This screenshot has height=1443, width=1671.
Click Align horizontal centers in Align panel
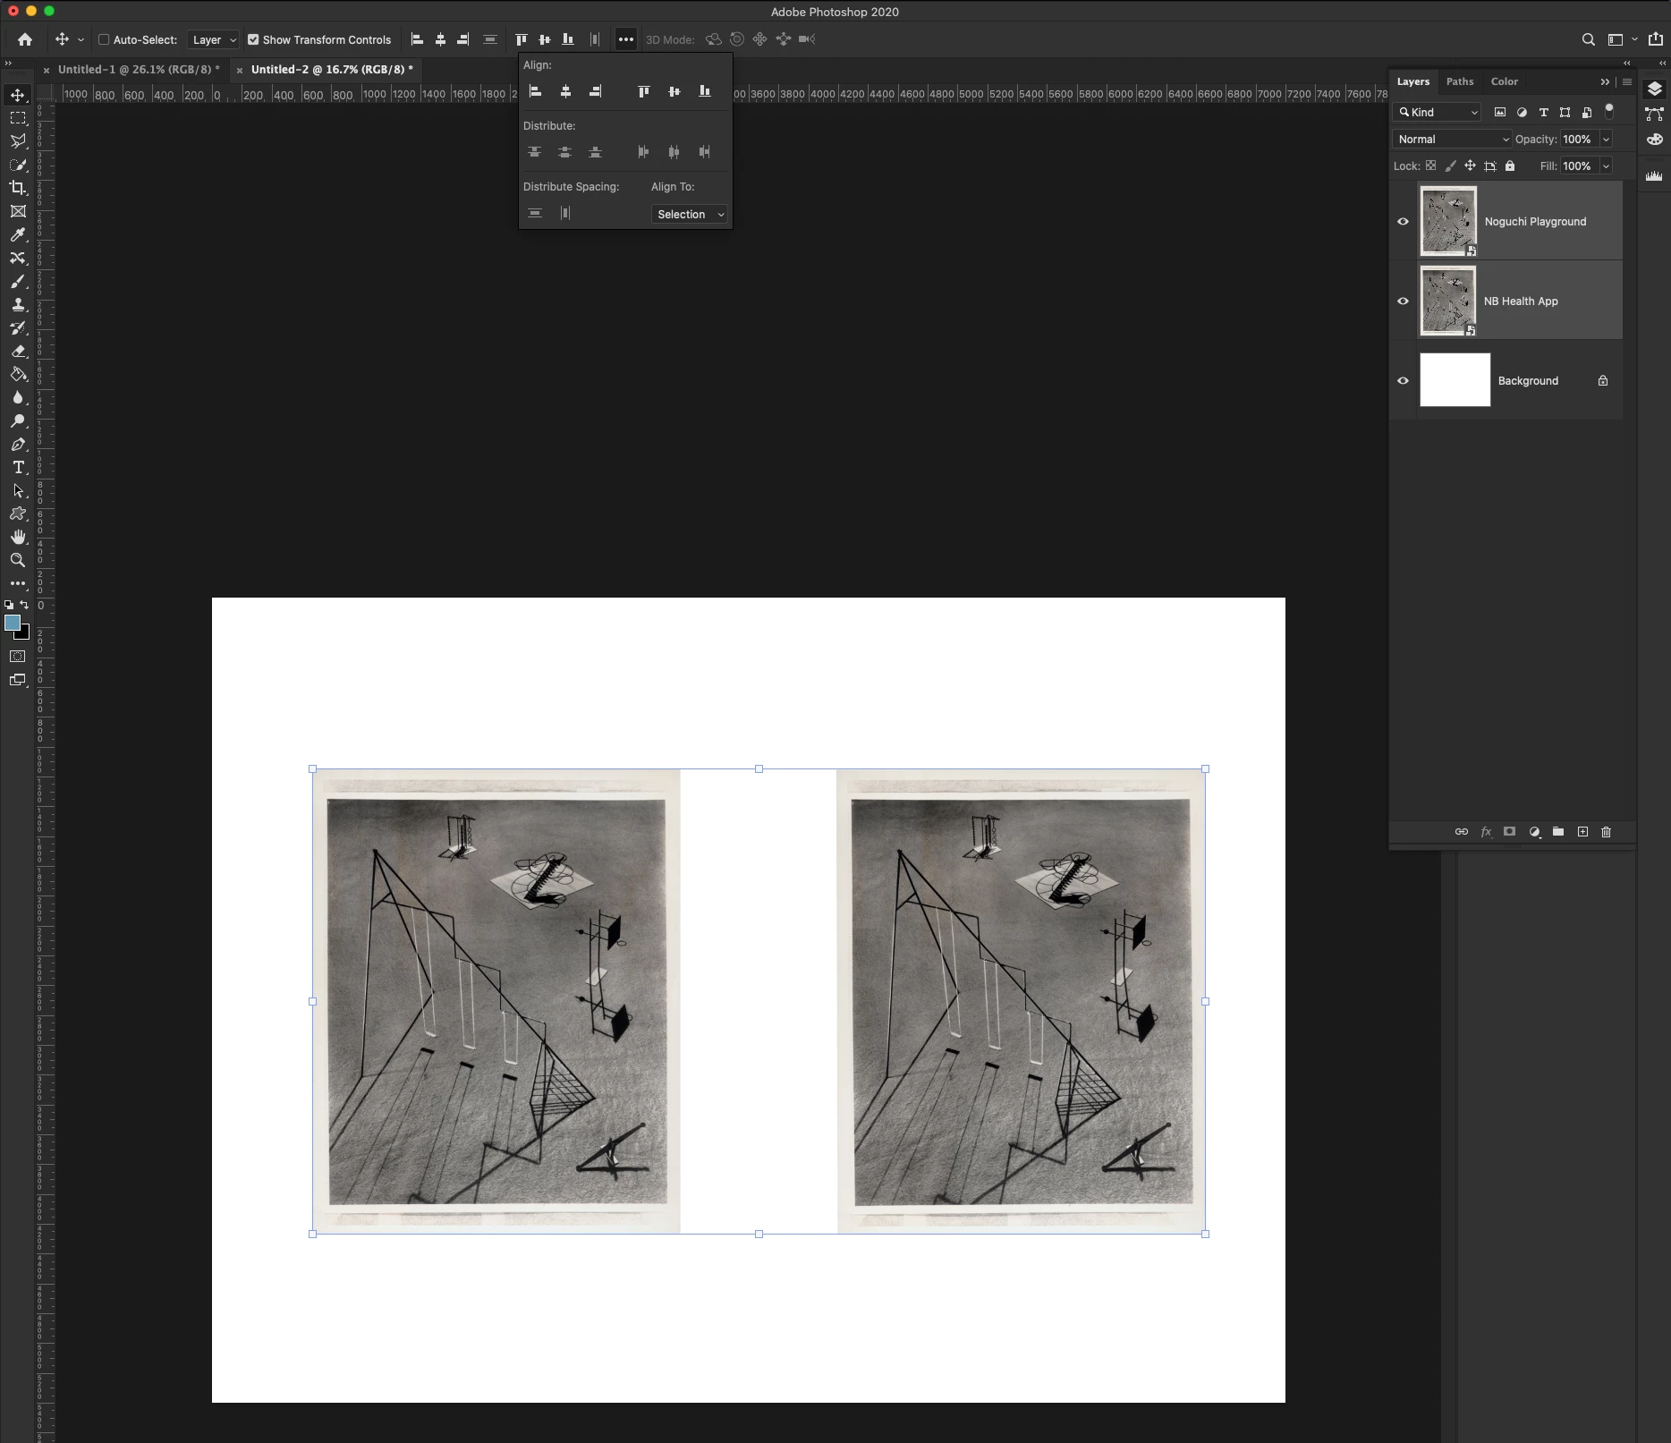[565, 91]
